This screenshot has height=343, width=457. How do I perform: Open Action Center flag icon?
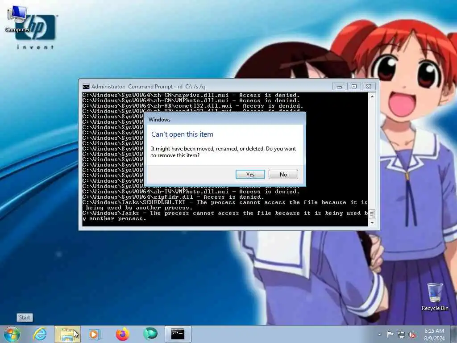pyautogui.click(x=390, y=334)
